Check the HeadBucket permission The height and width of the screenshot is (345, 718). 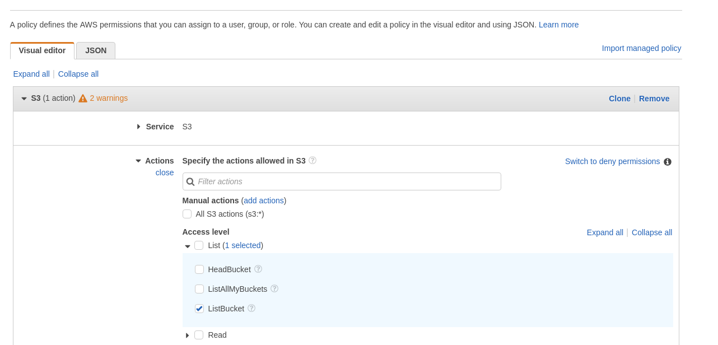[199, 269]
